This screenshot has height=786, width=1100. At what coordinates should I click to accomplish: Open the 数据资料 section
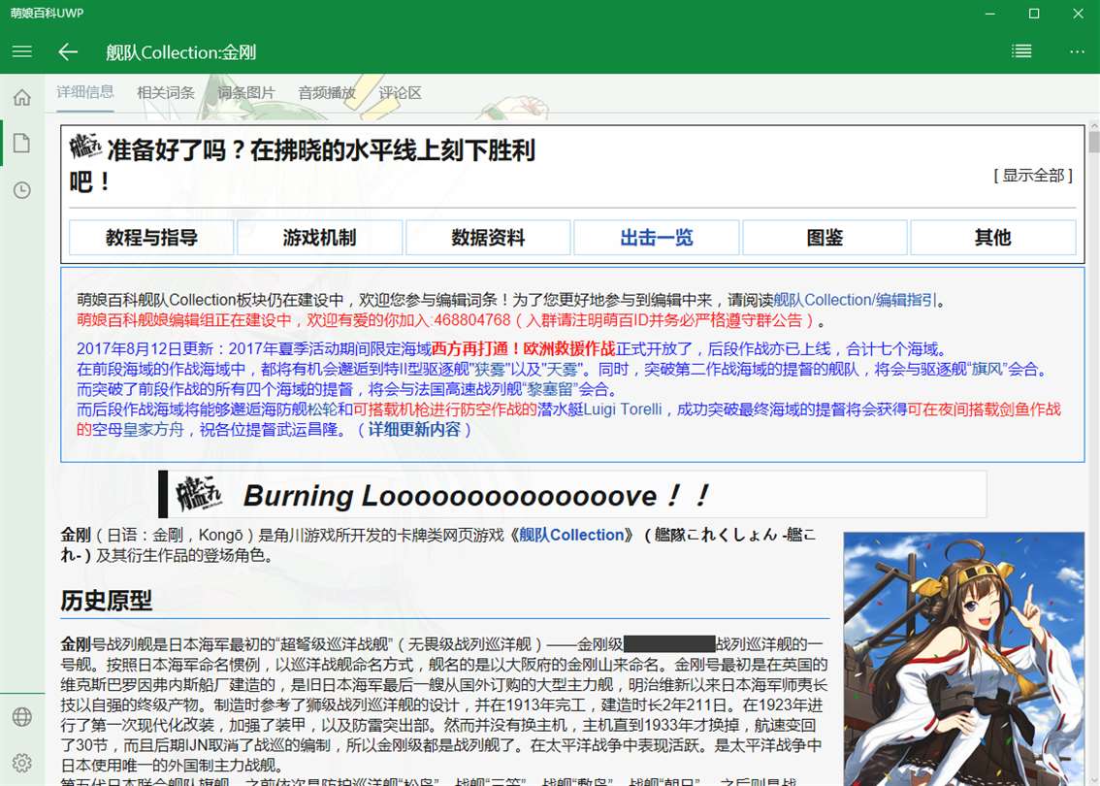click(488, 237)
